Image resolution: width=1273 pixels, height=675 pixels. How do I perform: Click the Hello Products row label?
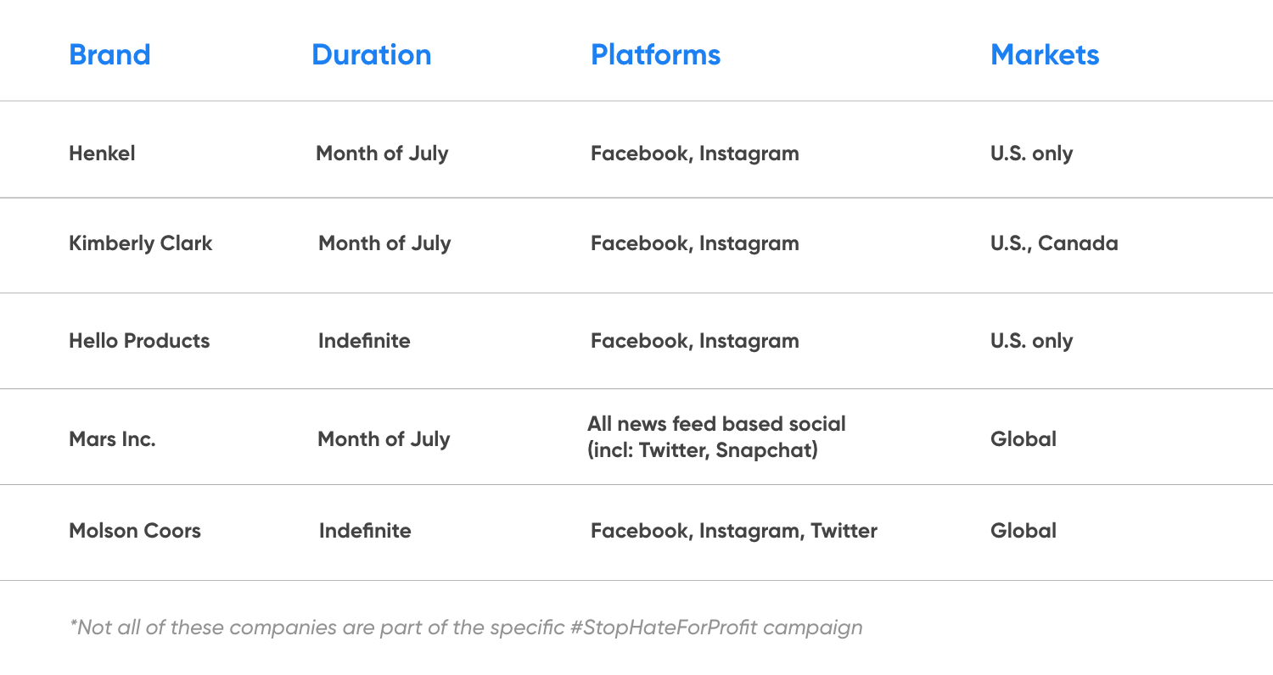(139, 341)
